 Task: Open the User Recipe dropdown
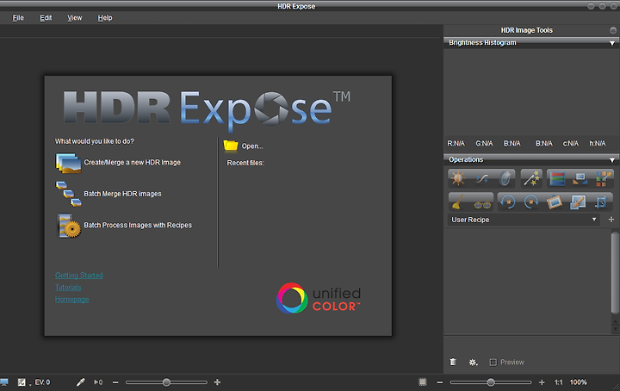click(x=524, y=220)
